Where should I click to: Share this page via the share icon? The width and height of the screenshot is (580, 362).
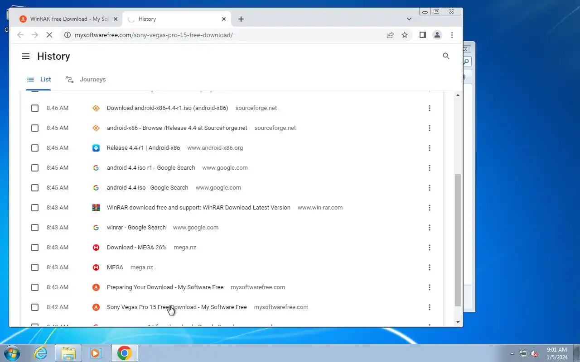click(x=390, y=35)
